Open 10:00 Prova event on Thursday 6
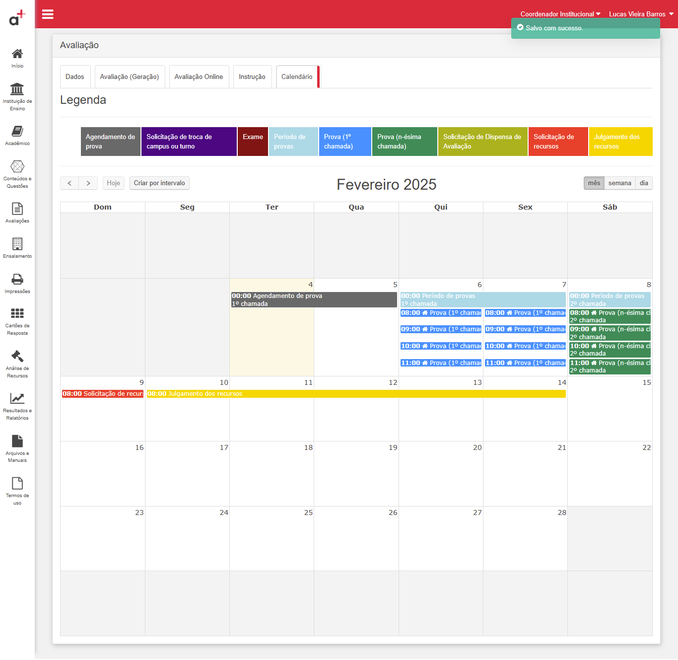Screen dimensions: 678x660 pos(441,346)
